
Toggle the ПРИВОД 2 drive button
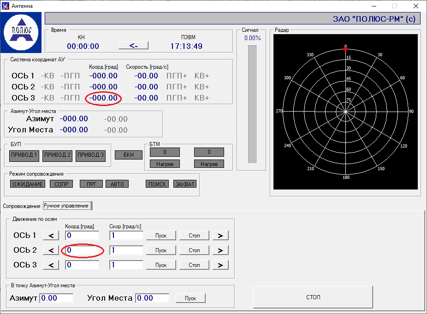tap(58, 155)
